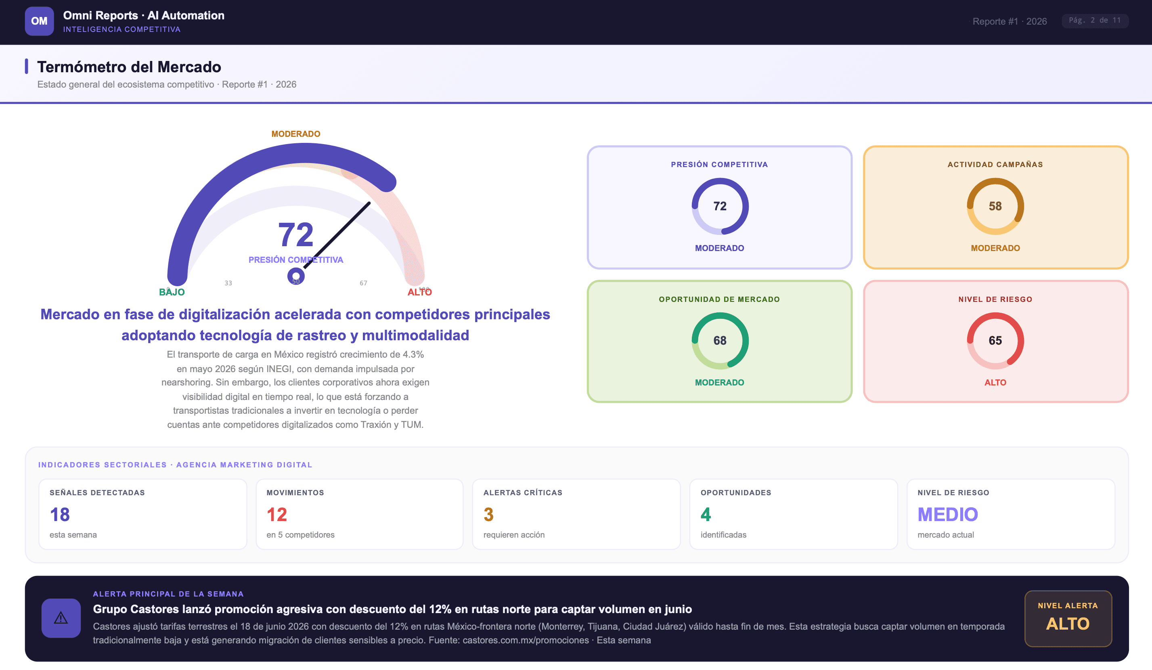The image size is (1152, 670).
Task: Click the NIVEL ALERTA ALTO badge
Action: point(1068,618)
